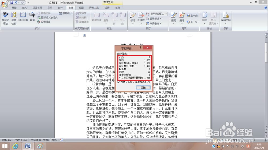
Task: Expand the Protect Document dropdown arrow
Action: (226, 24)
